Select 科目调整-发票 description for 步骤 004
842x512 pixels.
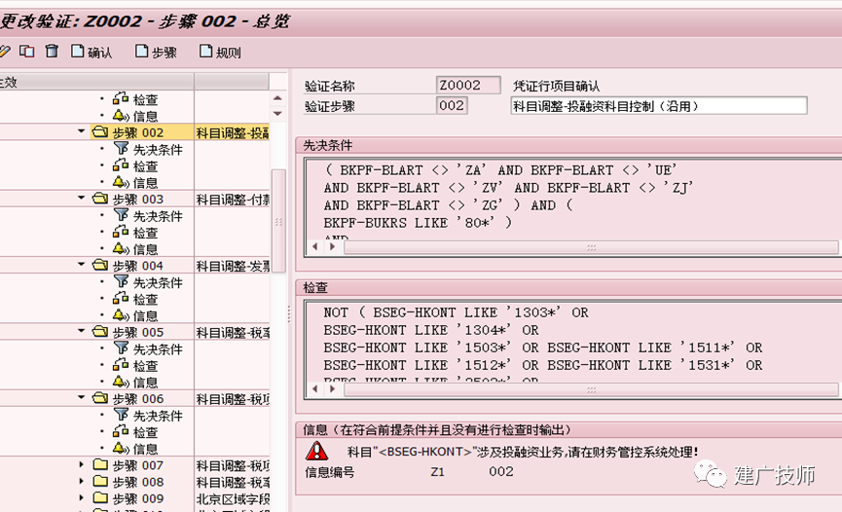tap(232, 266)
